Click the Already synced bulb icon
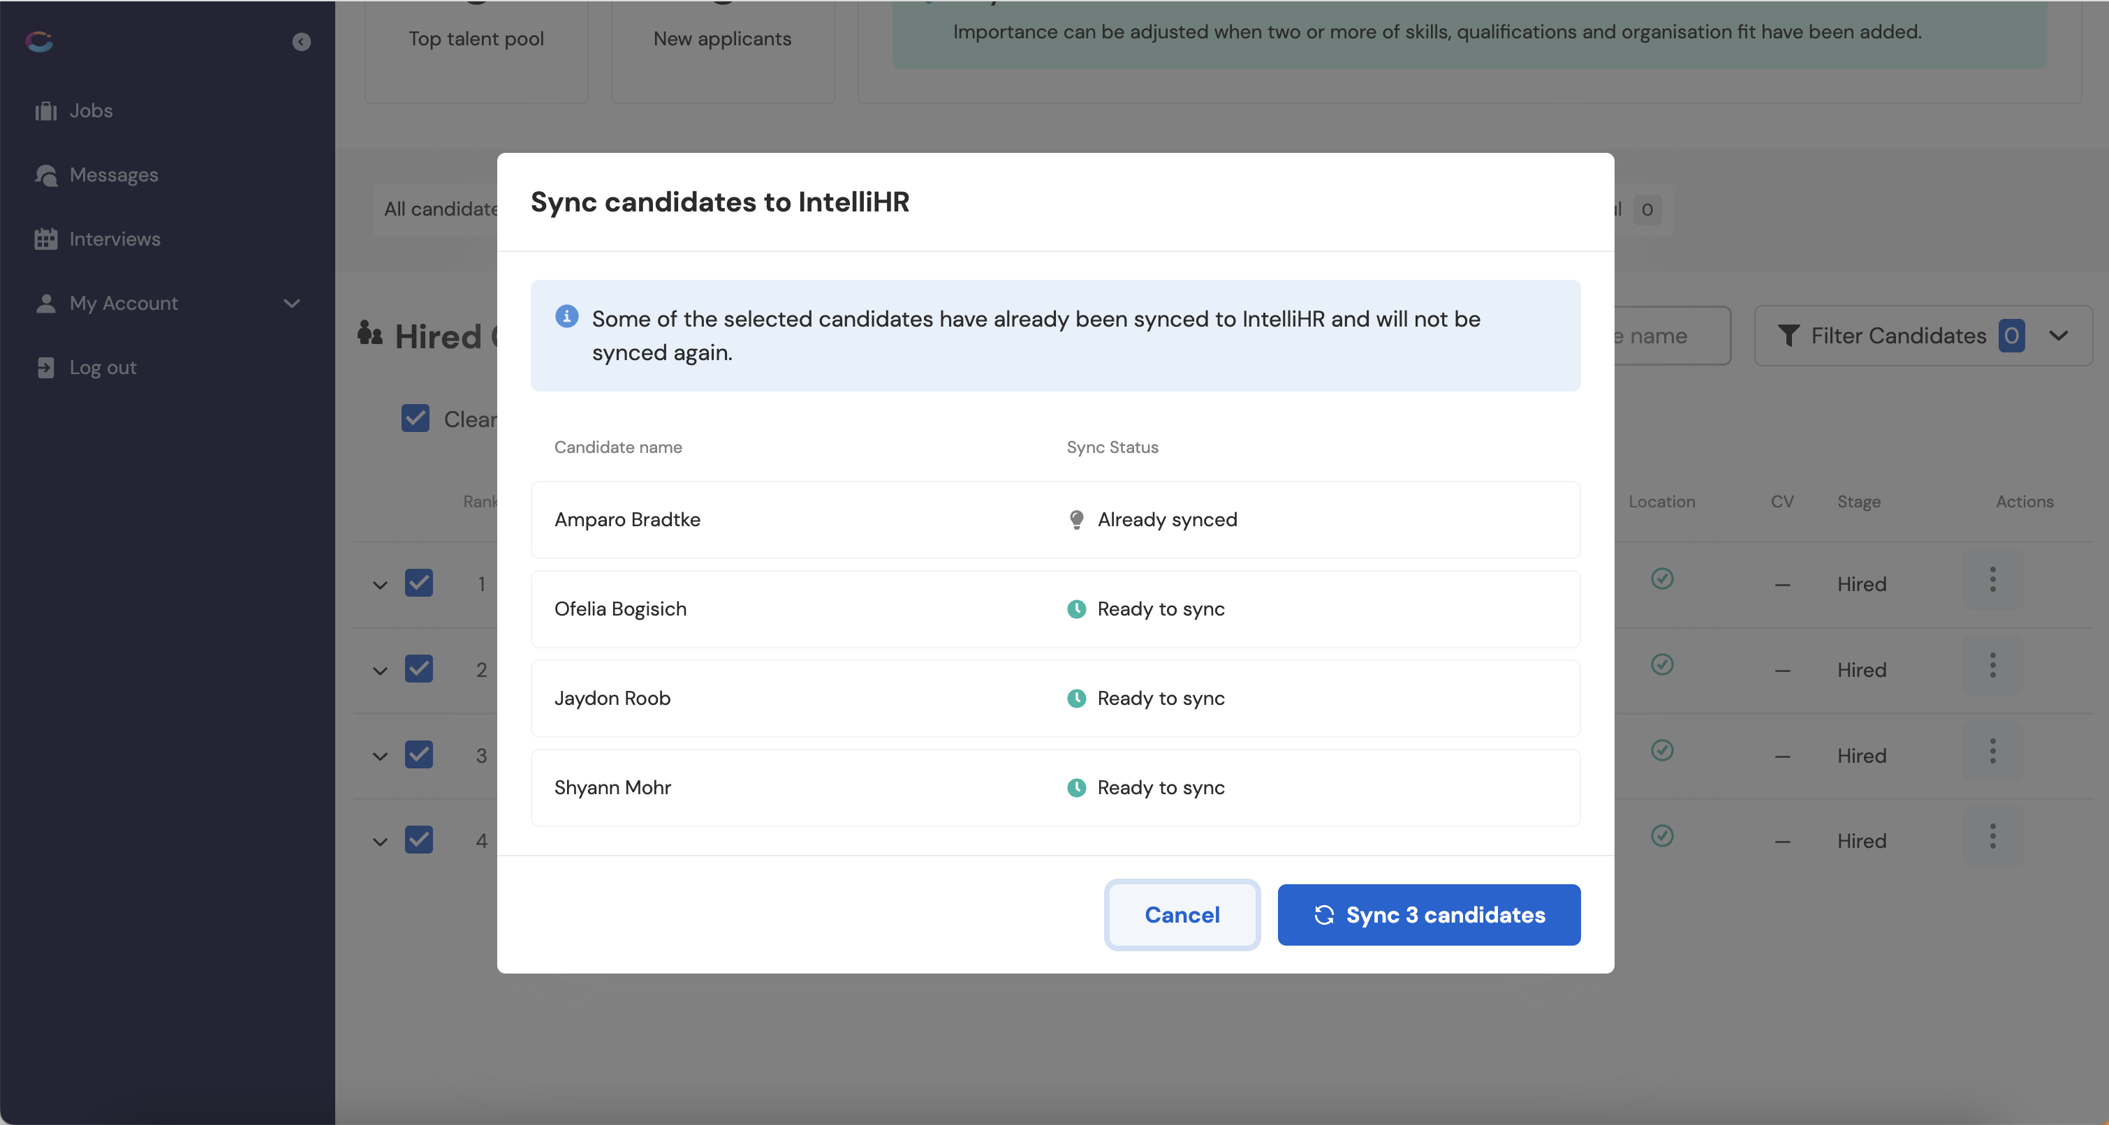 coord(1077,519)
